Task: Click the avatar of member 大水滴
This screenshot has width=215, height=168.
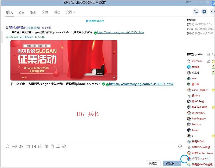Action: (x=189, y=67)
